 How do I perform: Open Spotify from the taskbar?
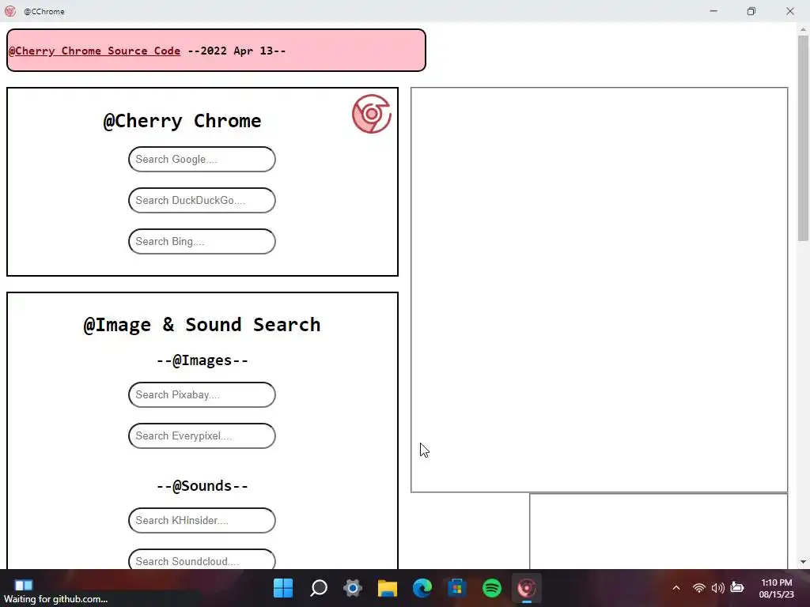click(492, 588)
